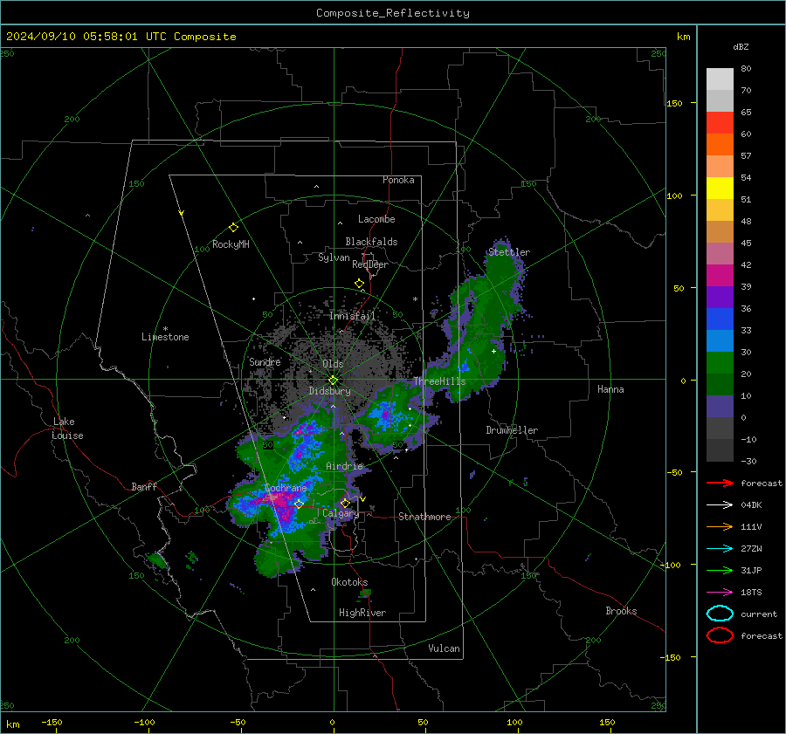The image size is (786, 734).
Task: Pick the orange 57-60 dBZ color swatch
Action: click(x=720, y=144)
